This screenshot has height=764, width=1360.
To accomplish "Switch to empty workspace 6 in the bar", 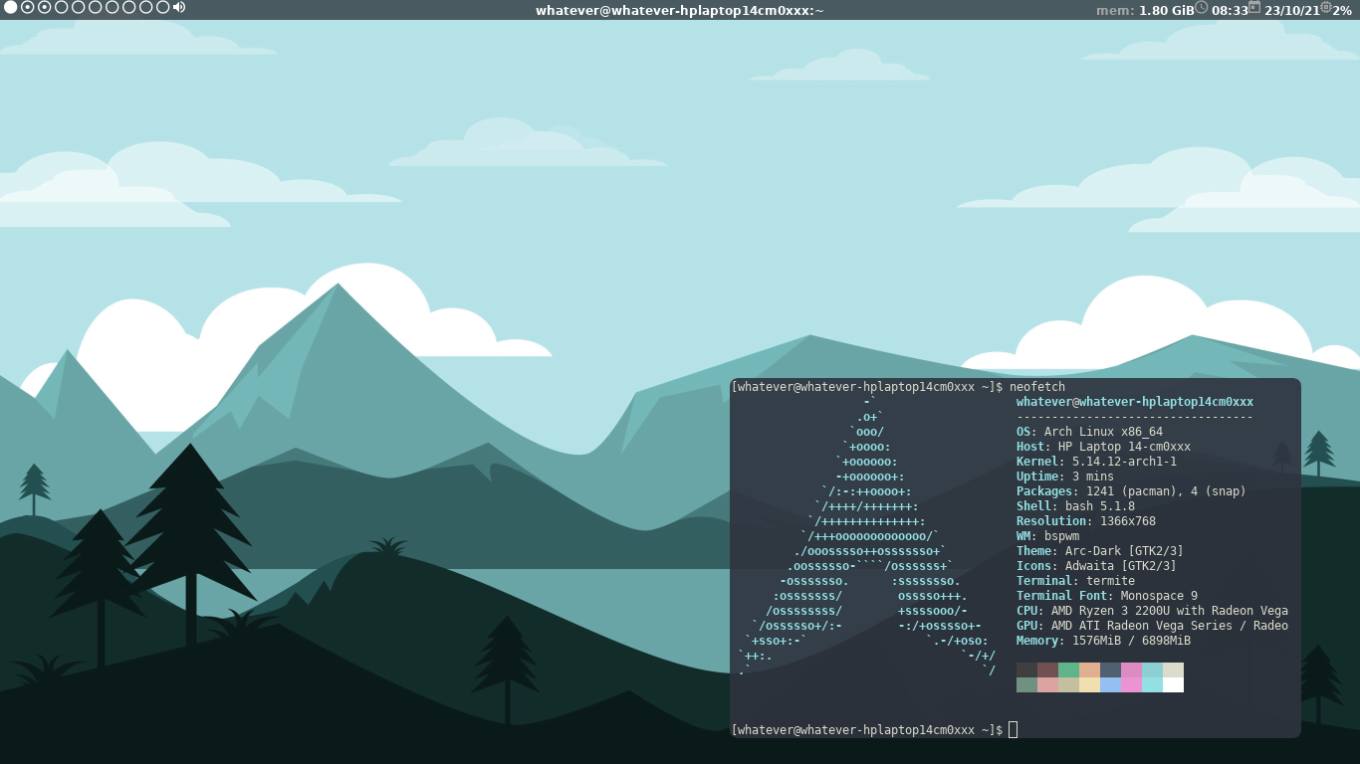I will pos(96,7).
